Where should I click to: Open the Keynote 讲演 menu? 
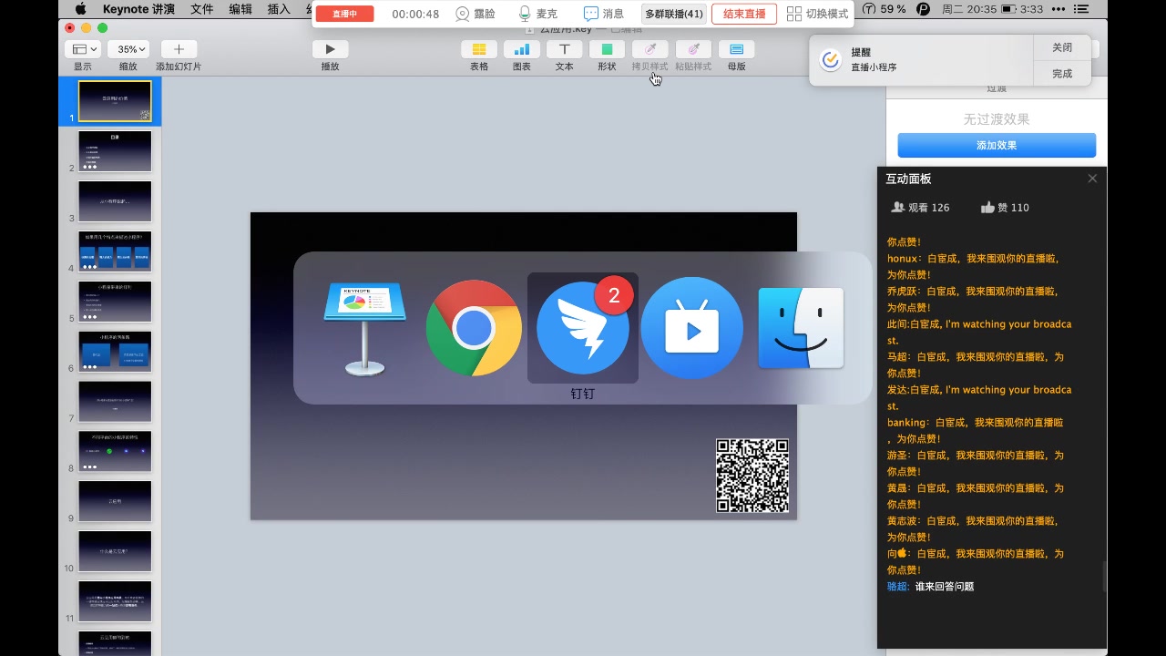pos(139,9)
